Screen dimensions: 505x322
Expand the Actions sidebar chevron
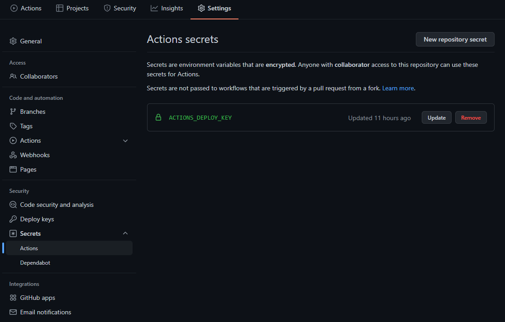click(125, 140)
